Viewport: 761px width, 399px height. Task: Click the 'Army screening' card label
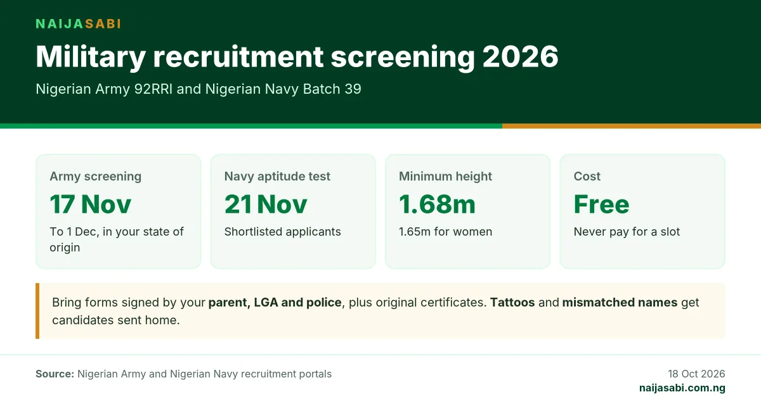click(x=96, y=177)
